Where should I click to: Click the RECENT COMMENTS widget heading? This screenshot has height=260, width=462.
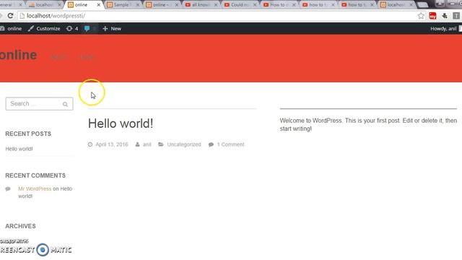click(35, 175)
